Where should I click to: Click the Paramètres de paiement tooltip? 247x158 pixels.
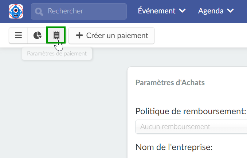point(57,54)
